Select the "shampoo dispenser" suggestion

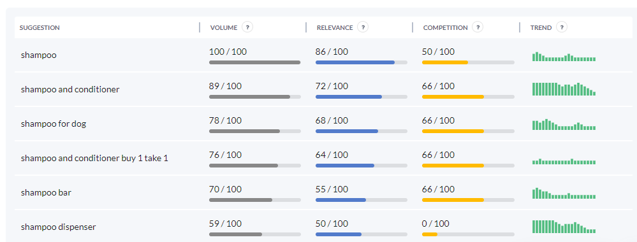pos(58,227)
